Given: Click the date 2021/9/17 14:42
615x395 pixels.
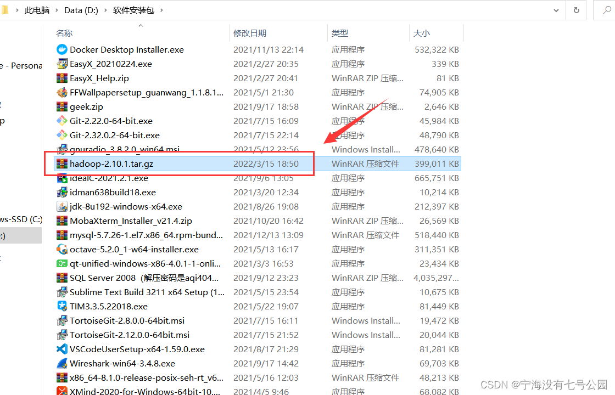Looking at the screenshot, I should (266, 364).
